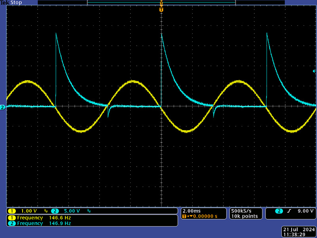
Task: Click the channel 1 yellow badge in the scale readout
Action: coord(12,211)
